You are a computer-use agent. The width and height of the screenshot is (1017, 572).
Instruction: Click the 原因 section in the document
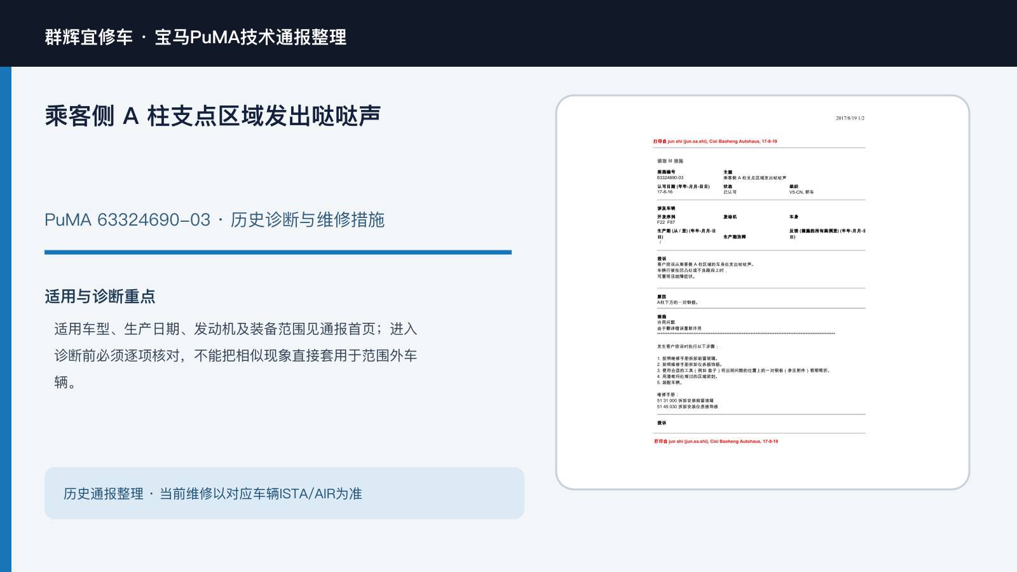[678, 300]
